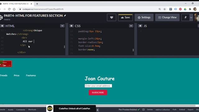
Task: Click the closing </div> line in HTML
Action: point(21,52)
